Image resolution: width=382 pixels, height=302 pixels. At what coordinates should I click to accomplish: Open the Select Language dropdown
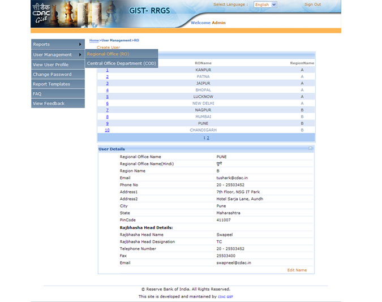pyautogui.click(x=265, y=5)
